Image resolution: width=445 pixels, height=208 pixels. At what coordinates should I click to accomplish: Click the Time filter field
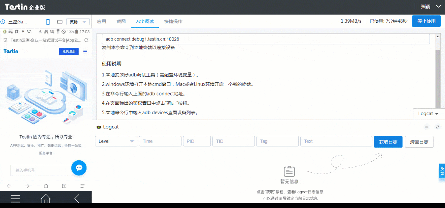(160, 141)
